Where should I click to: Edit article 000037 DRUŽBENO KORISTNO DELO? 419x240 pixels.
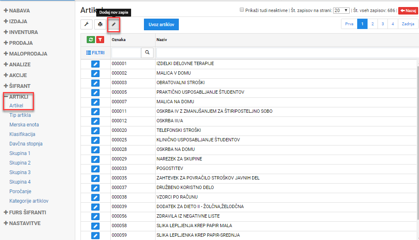[95, 188]
